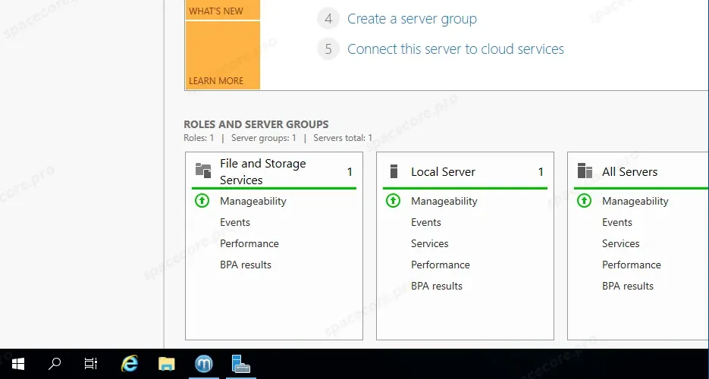Open Connect this server to cloud services
Viewport: 709px width, 379px height.
tap(455, 49)
